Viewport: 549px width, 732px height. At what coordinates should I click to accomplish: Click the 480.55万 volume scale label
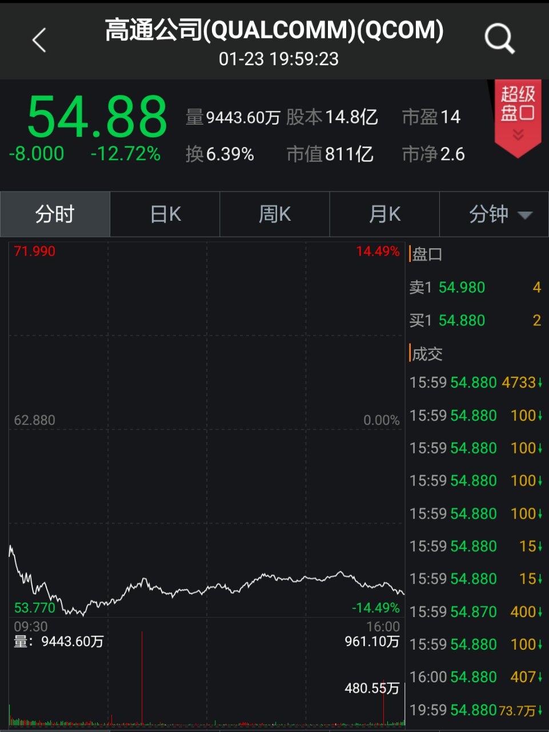[x=372, y=688]
